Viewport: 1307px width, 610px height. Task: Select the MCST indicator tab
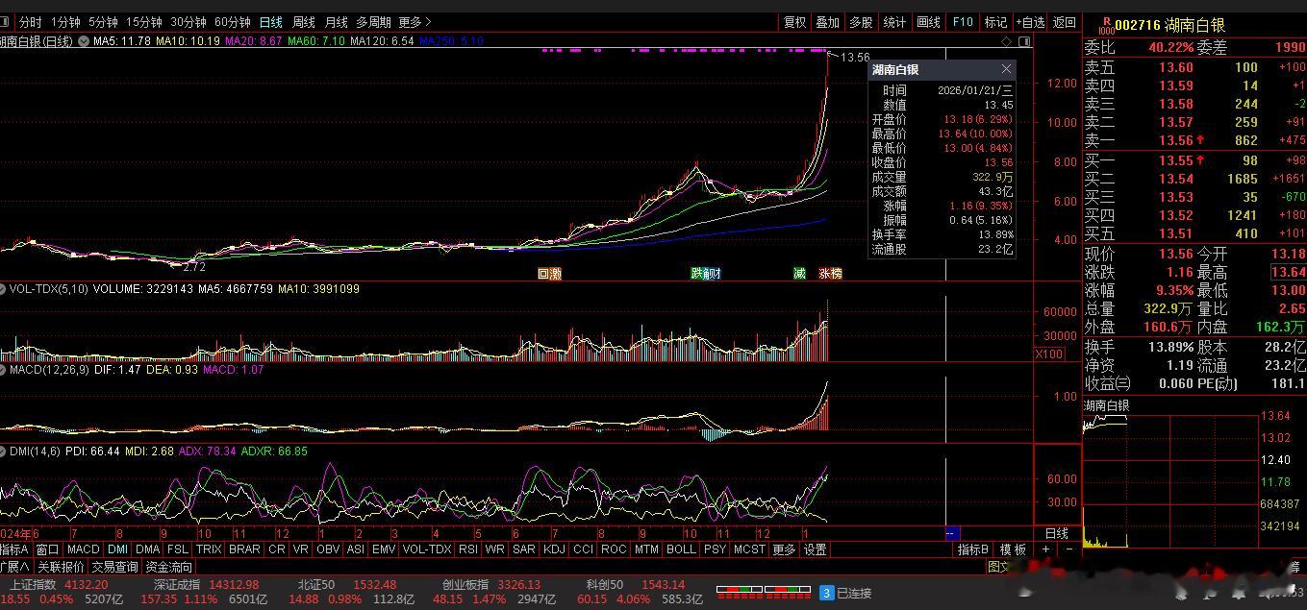pyautogui.click(x=749, y=549)
